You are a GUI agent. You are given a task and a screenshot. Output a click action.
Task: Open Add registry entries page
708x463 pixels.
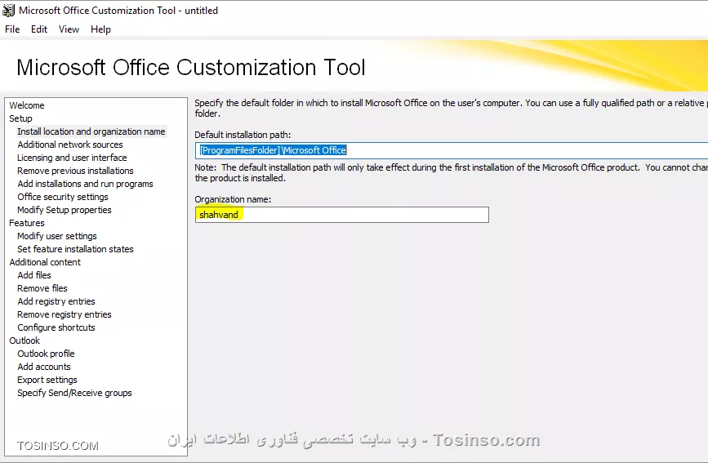click(x=56, y=302)
